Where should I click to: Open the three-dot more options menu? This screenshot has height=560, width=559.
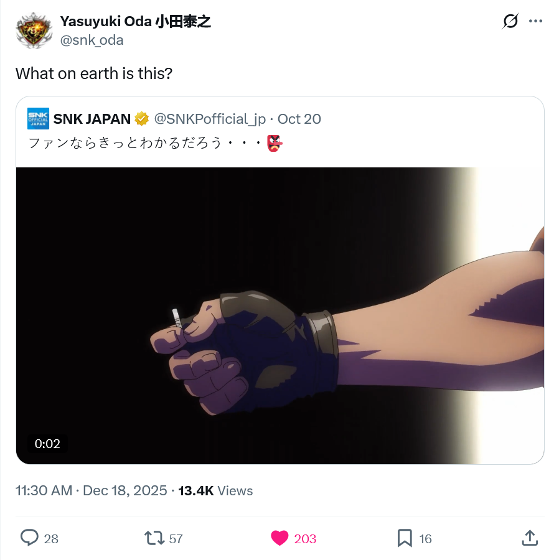point(535,21)
